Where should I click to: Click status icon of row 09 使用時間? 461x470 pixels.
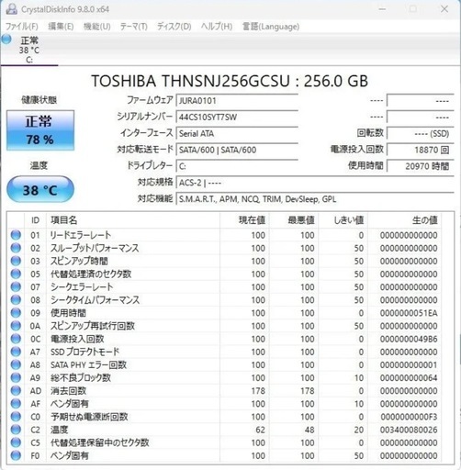[16, 313]
